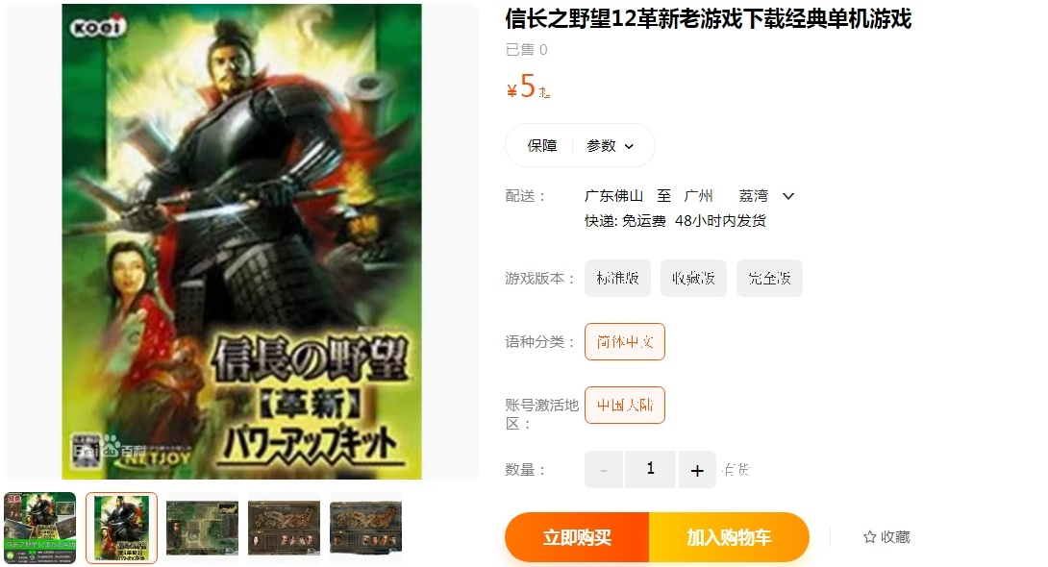View the third gameplay map thumbnail
Viewport: 1048px width, 567px height.
[203, 528]
